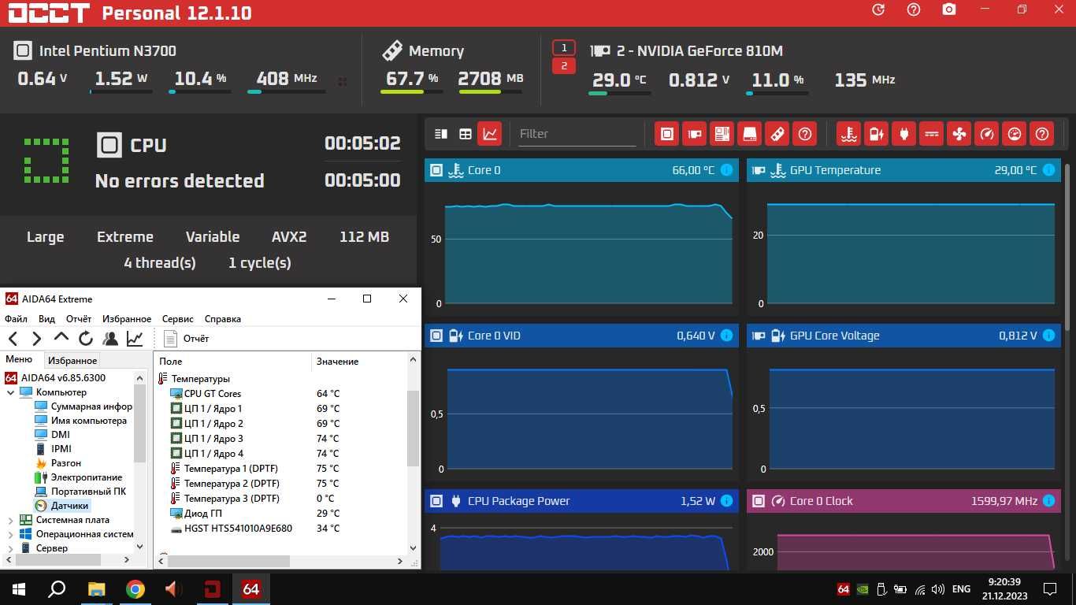The height and width of the screenshot is (605, 1076).
Task: Open the Отчёт menu in AIDA64 menu bar
Action: pyautogui.click(x=79, y=319)
